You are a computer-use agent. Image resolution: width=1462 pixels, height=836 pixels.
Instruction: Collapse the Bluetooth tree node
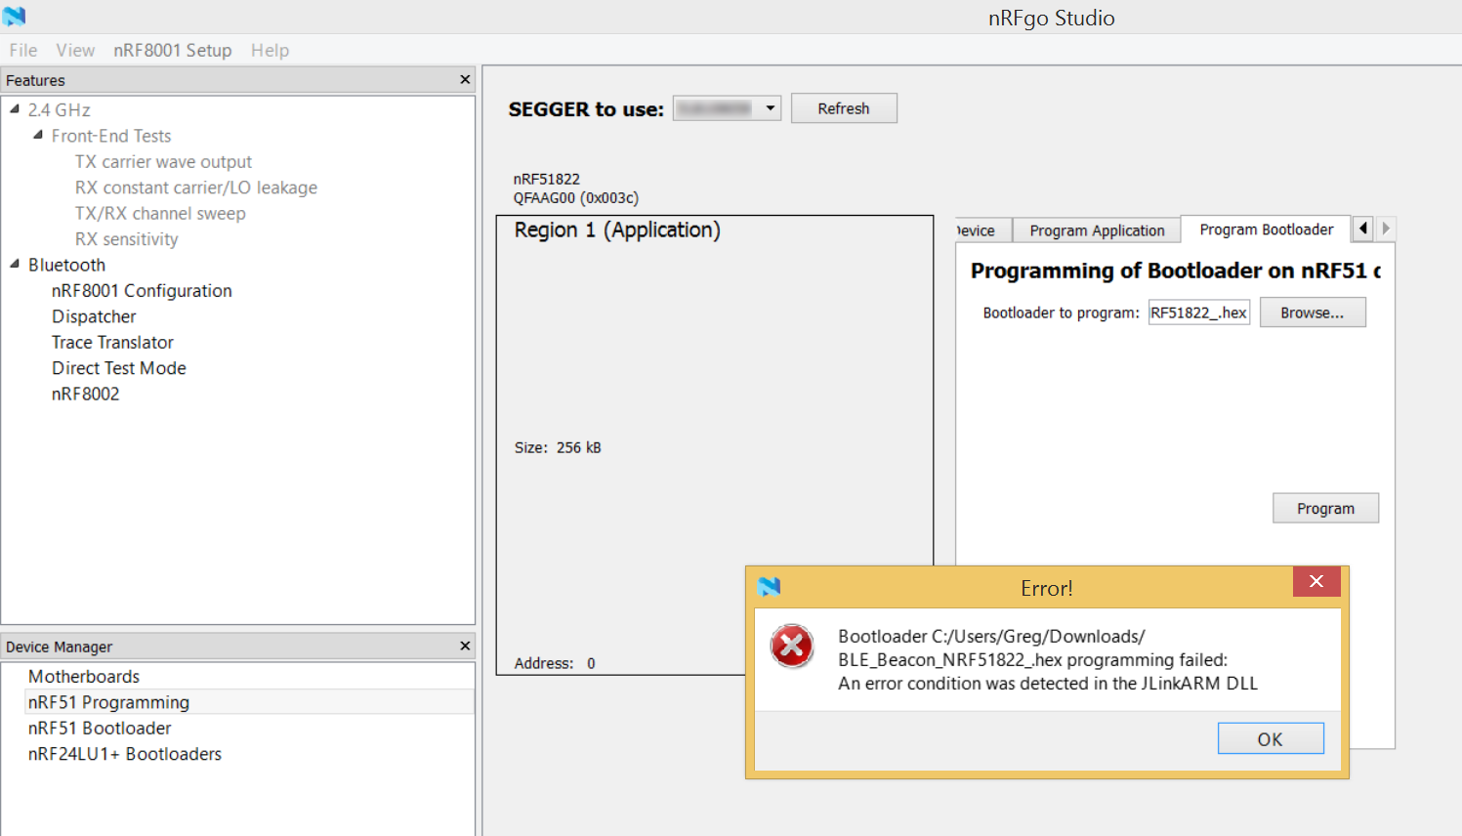(x=15, y=264)
